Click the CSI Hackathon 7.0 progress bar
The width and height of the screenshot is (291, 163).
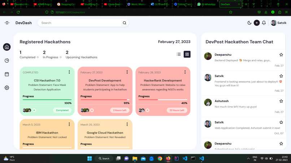coord(47,100)
